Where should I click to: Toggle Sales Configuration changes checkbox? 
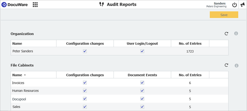click(85, 107)
